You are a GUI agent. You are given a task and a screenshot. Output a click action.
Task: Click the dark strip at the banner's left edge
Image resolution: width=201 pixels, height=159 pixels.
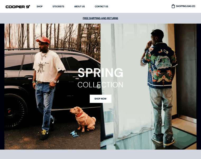pos(2,86)
